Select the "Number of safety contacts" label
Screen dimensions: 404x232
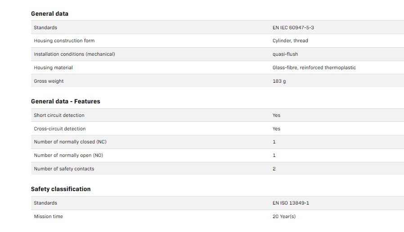[x=64, y=169]
